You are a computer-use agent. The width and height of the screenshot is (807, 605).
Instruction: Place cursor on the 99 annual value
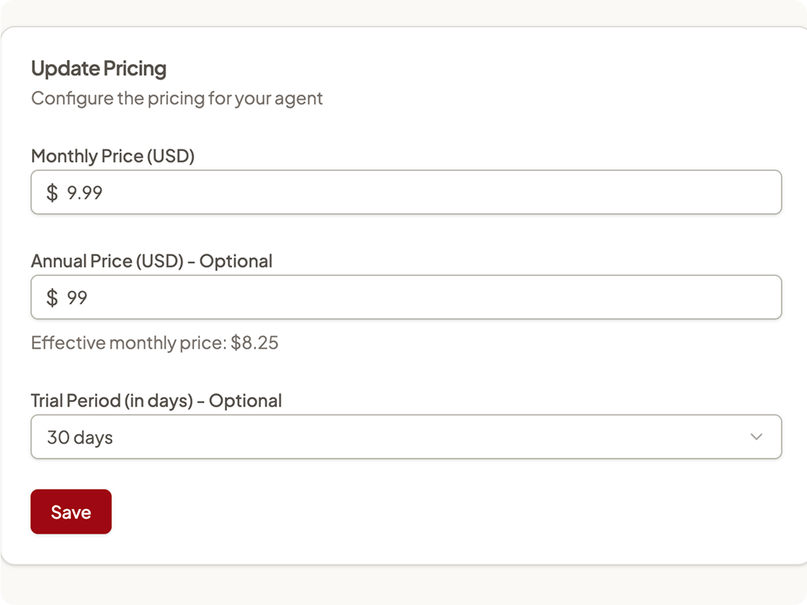77,298
